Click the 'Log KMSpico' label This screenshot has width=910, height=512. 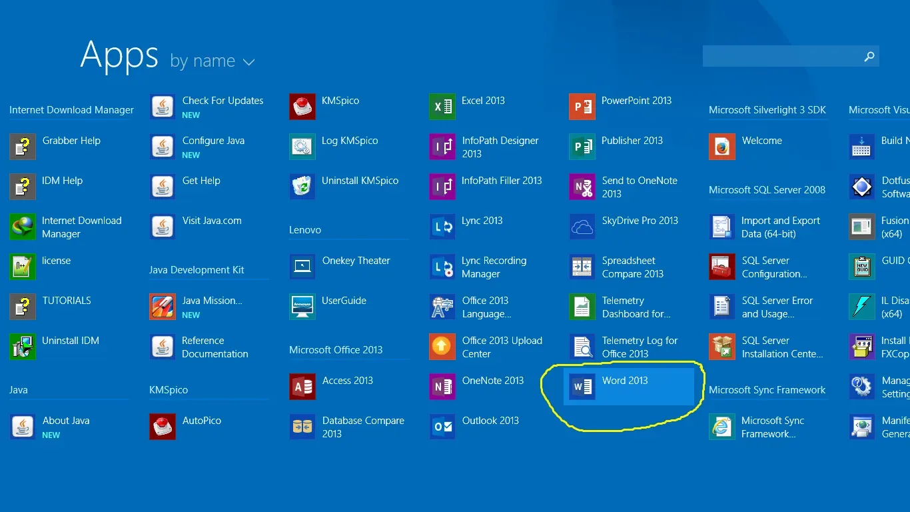pyautogui.click(x=350, y=141)
